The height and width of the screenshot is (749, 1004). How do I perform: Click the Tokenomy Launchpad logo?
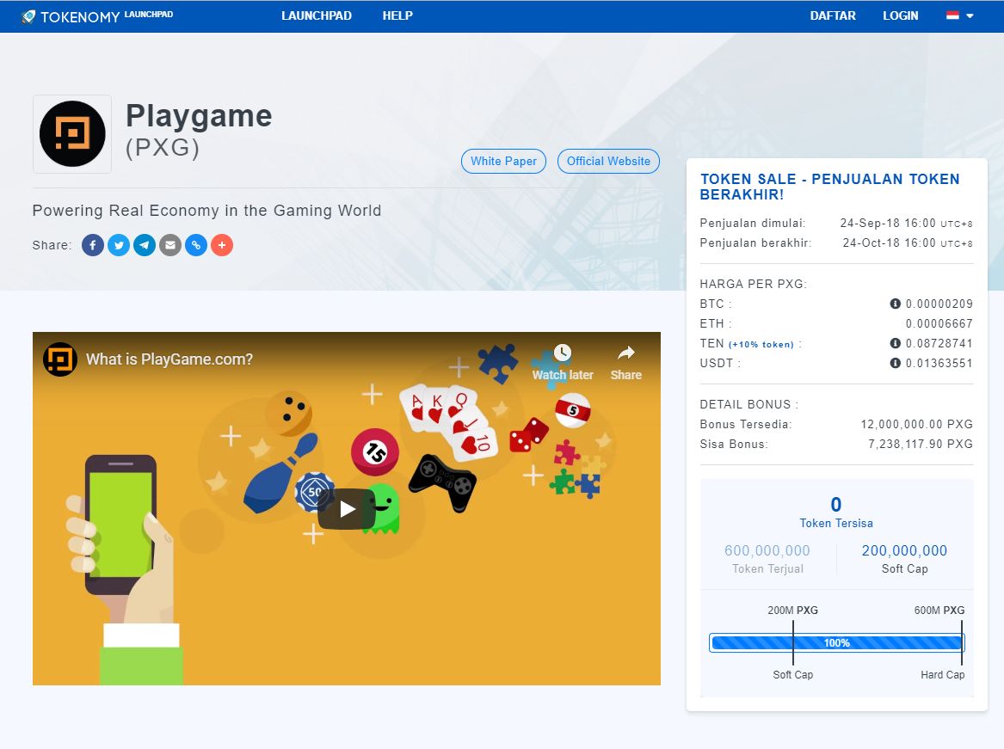point(95,15)
